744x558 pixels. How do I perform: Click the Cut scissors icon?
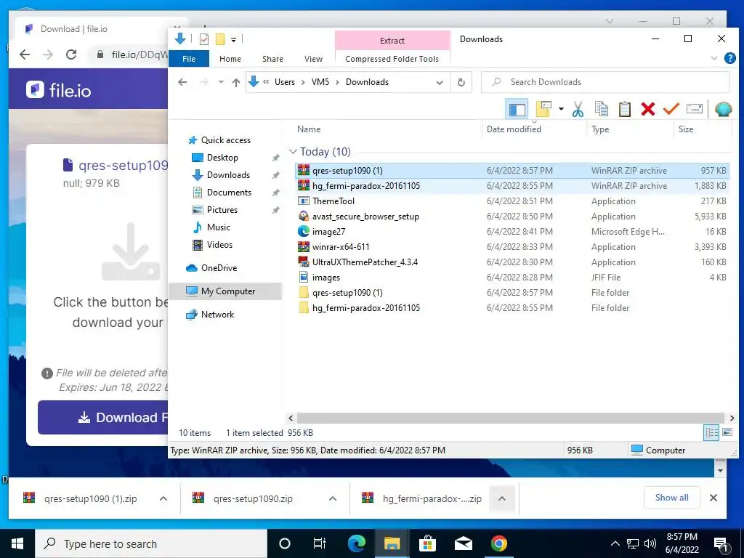coord(578,109)
